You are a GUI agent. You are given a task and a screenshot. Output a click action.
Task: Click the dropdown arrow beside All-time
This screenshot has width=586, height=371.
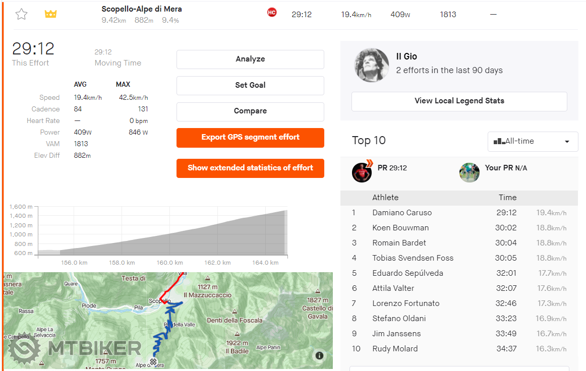click(567, 142)
